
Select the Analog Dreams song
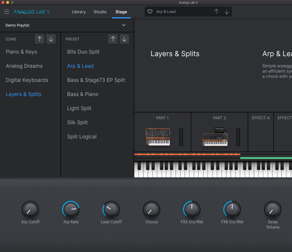pyautogui.click(x=24, y=66)
